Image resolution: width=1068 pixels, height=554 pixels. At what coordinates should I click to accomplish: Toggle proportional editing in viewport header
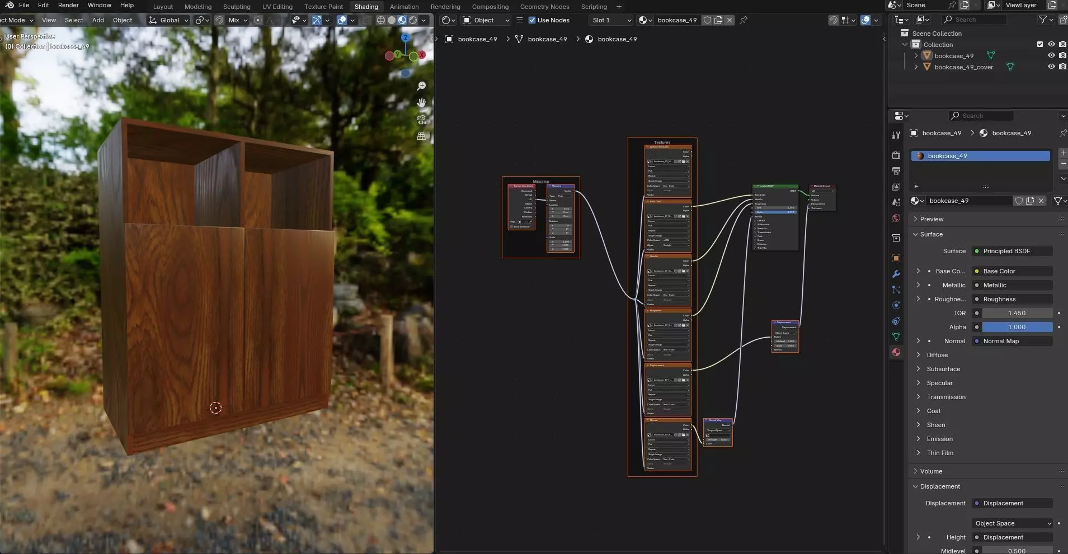[x=258, y=20]
